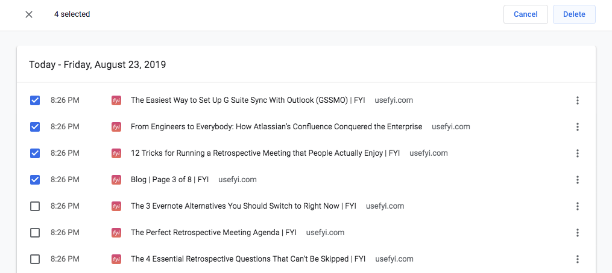Click the Cancel button

point(526,14)
